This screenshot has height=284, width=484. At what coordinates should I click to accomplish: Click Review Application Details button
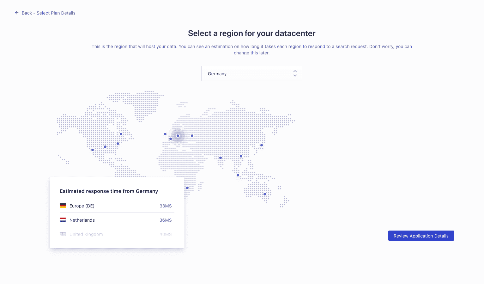[x=421, y=236]
